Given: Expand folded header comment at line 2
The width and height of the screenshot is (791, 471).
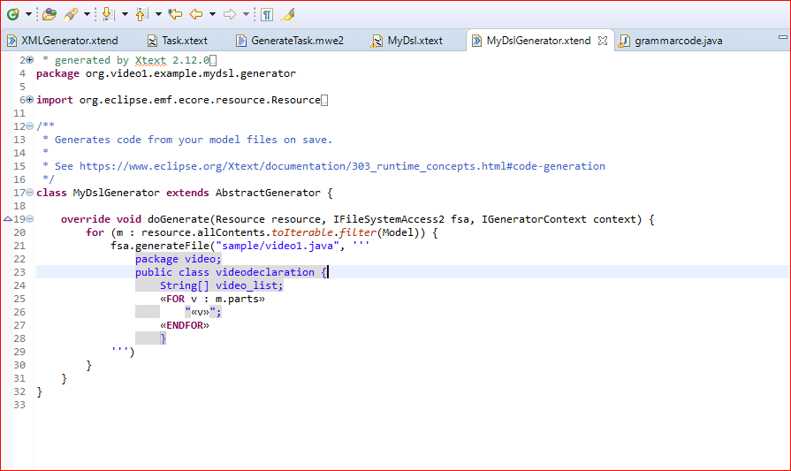Looking at the screenshot, I should click(x=29, y=60).
